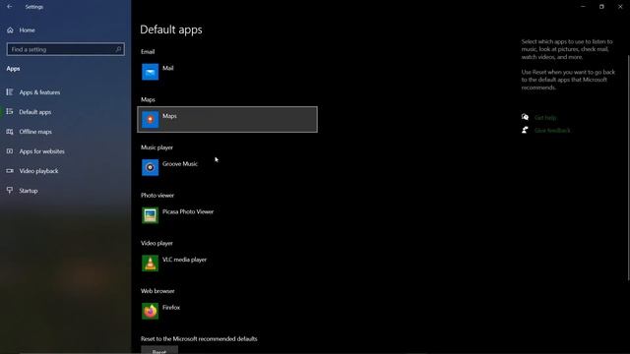Open Startup settings
The width and height of the screenshot is (630, 354).
point(29,191)
